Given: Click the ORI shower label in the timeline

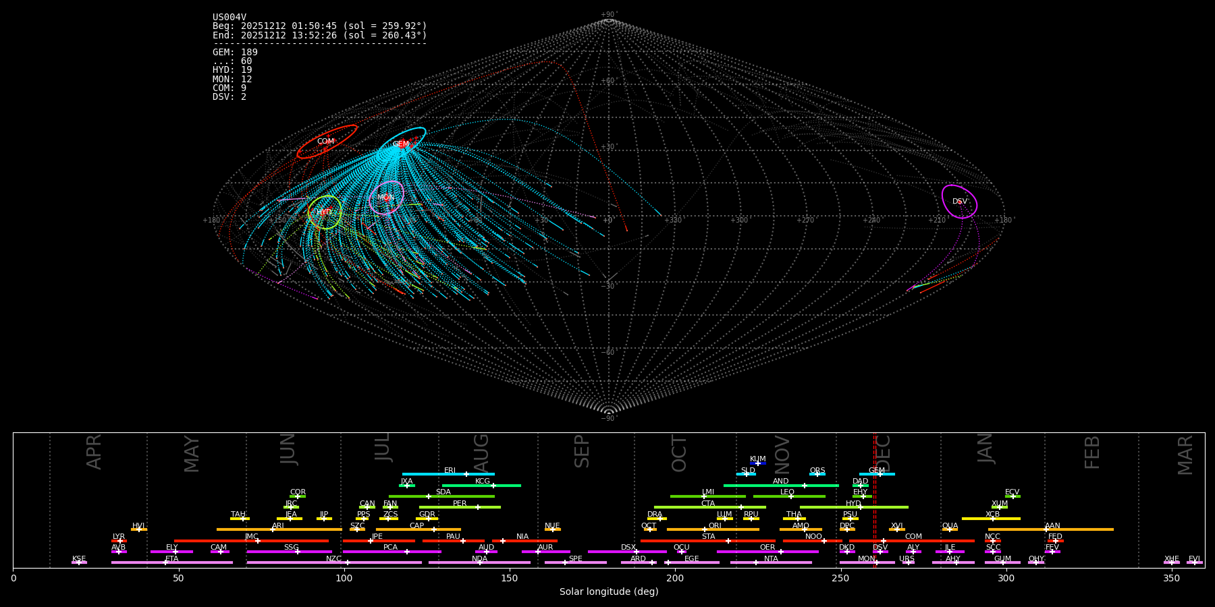Looking at the screenshot, I should [715, 526].
